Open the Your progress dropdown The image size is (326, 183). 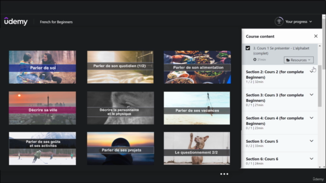pos(298,21)
